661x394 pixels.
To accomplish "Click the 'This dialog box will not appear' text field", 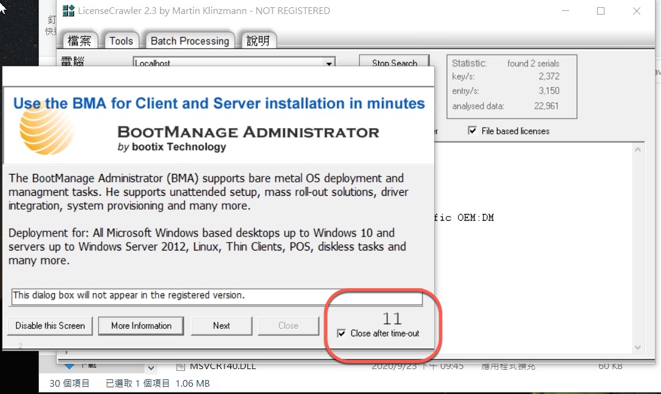I will tap(216, 296).
